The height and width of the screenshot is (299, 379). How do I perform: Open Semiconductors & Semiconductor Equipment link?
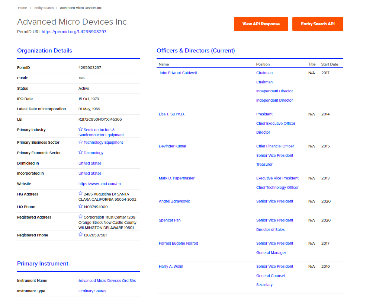point(101,132)
